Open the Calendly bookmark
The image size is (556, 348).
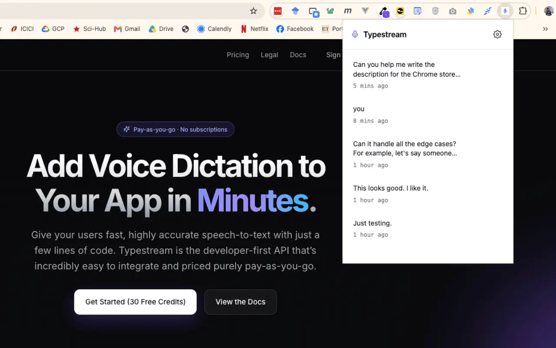click(214, 29)
